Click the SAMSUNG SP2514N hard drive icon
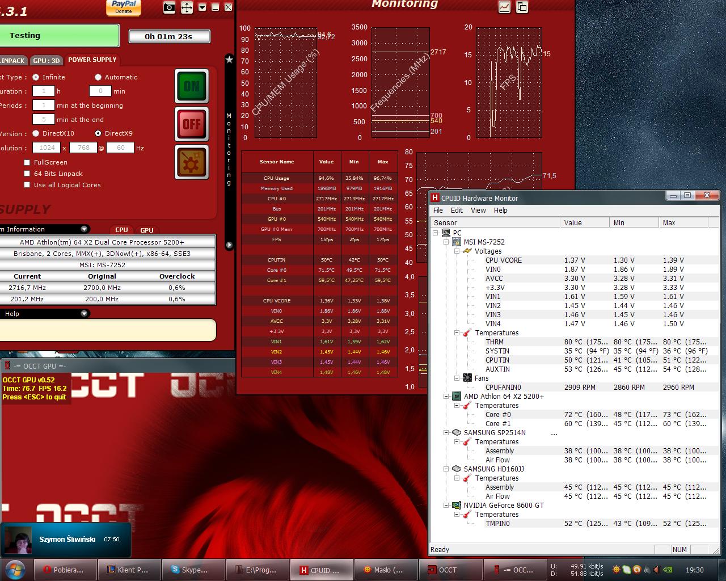726x581 pixels. [x=457, y=432]
